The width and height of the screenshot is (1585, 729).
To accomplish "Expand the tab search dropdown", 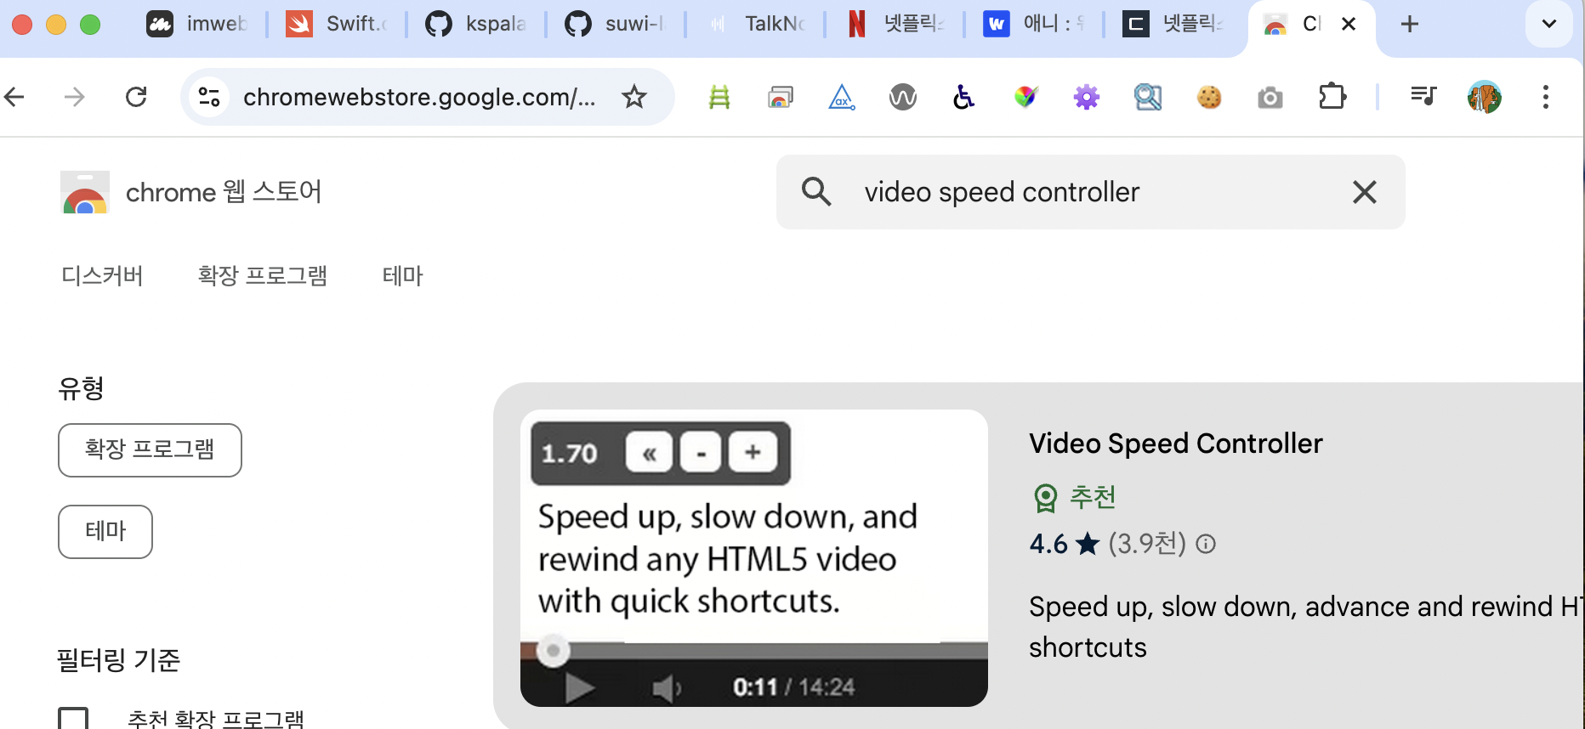I will pyautogui.click(x=1549, y=24).
